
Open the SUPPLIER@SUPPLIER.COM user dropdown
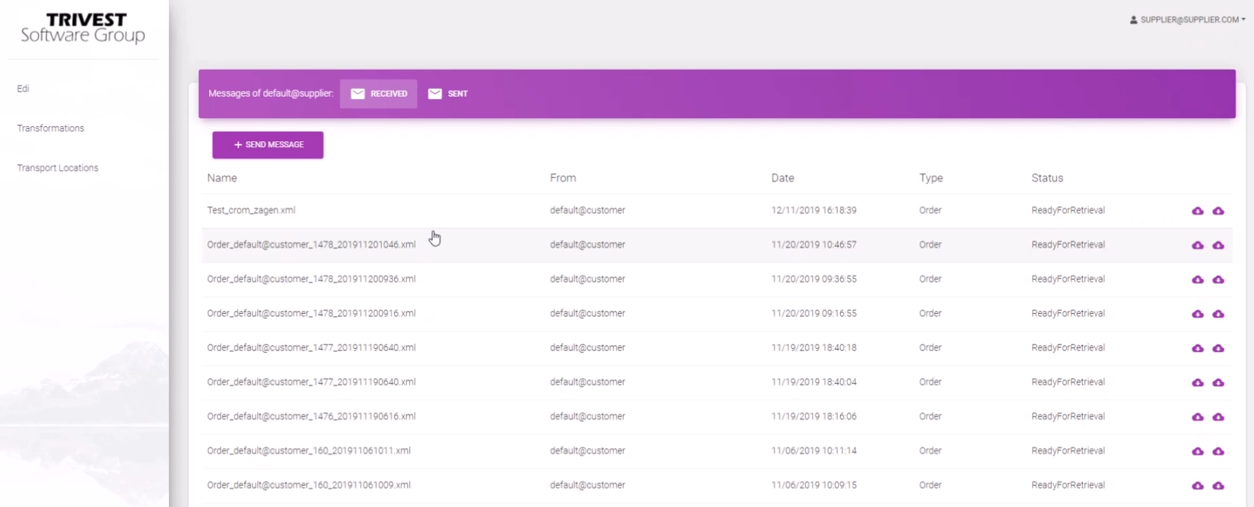click(x=1188, y=20)
